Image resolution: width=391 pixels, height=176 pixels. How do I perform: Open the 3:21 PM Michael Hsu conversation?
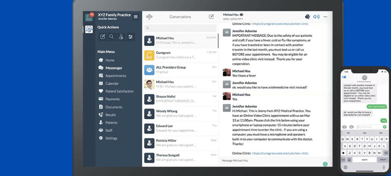pyautogui.click(x=180, y=41)
